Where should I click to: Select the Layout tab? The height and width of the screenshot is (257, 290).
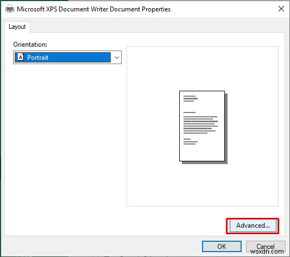(x=17, y=27)
